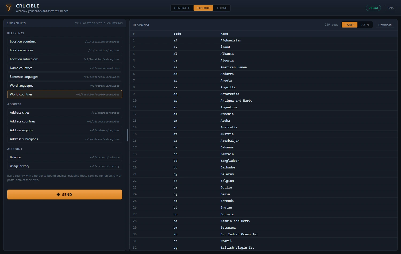Open the Address cities endpoint
The width and height of the screenshot is (401, 254).
pos(65,113)
